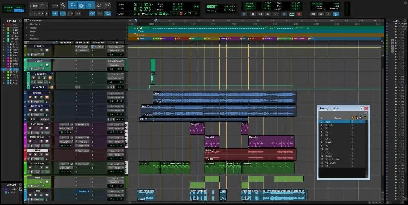Image resolution: width=408 pixels, height=205 pixels.
Task: Select the Trim tool
Action: pos(72,5)
